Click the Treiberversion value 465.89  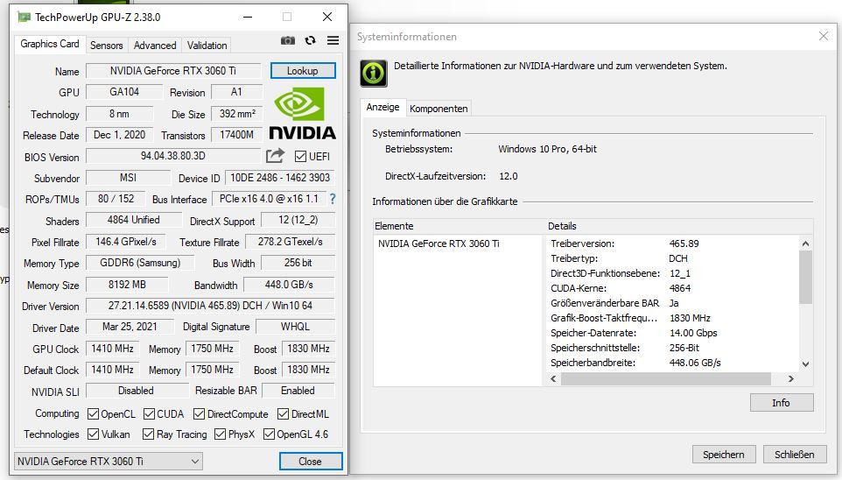pyautogui.click(x=684, y=244)
